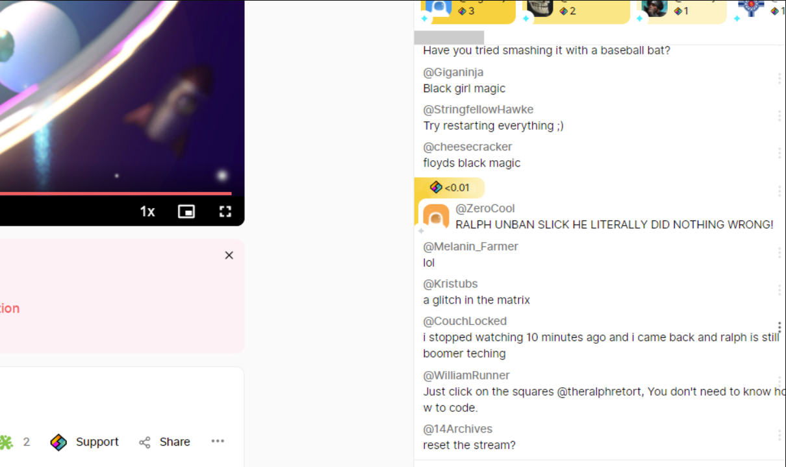Click the rocket video frame
The image size is (786, 467).
point(122,96)
